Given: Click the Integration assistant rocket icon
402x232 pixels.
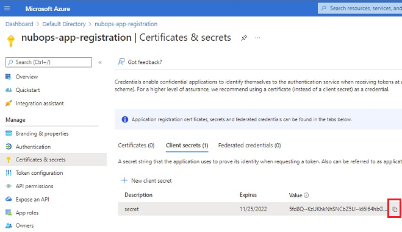Looking at the screenshot, I should pos(9,104).
